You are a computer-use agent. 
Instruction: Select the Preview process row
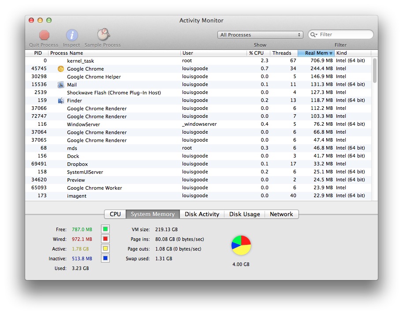pyautogui.click(x=198, y=180)
